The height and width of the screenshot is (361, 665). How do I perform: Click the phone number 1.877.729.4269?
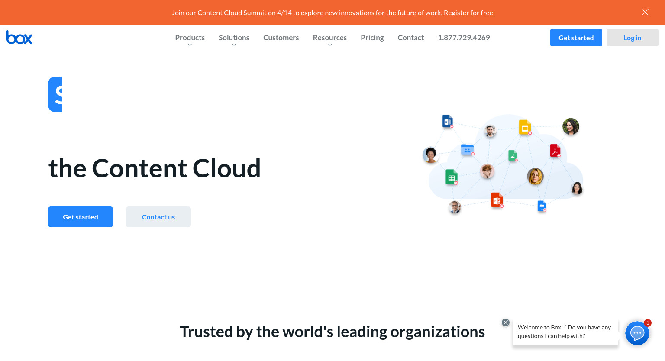tap(464, 38)
